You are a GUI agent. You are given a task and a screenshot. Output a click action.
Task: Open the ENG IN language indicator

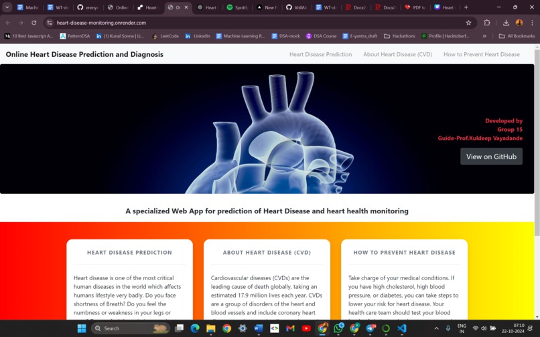(x=462, y=328)
